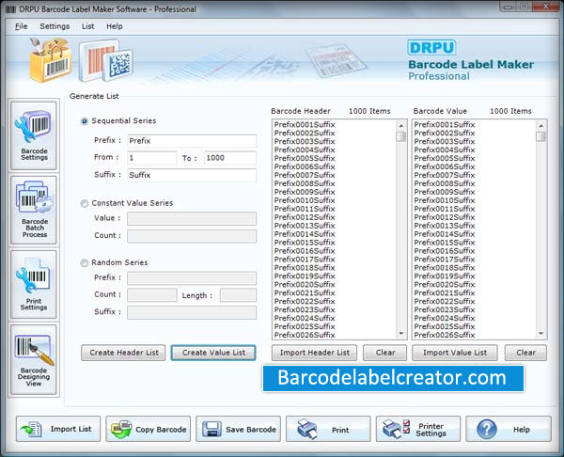Click Barcode Header list scrollbar thumb
The image size is (564, 457).
[x=401, y=136]
